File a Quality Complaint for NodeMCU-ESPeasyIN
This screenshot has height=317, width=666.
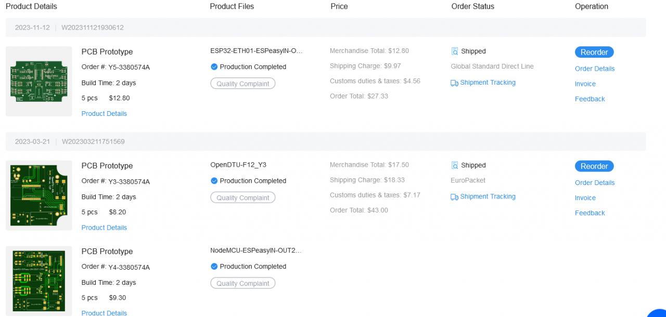coord(243,283)
